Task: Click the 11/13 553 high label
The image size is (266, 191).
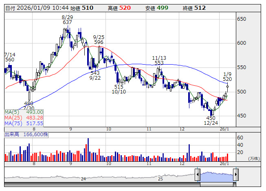Action: [159, 61]
